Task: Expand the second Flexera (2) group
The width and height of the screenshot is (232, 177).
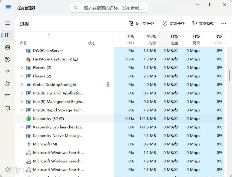Action: pyautogui.click(x=22, y=76)
